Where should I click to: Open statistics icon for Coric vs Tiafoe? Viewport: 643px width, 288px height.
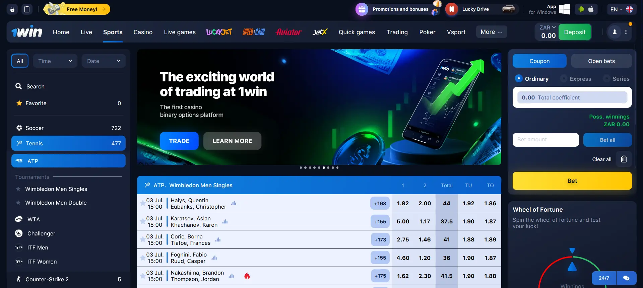pos(218,239)
